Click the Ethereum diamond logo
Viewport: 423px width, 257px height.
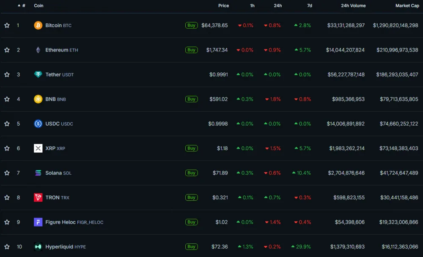38,50
